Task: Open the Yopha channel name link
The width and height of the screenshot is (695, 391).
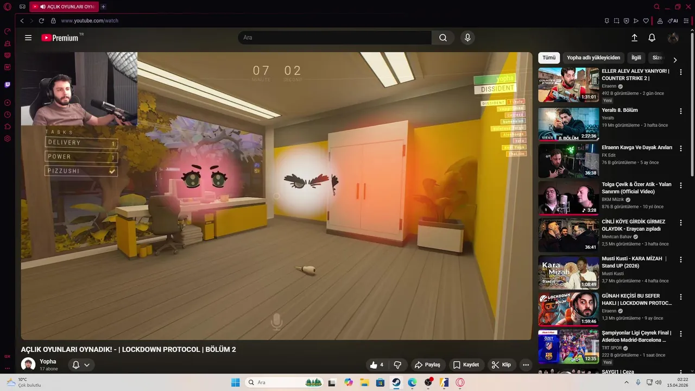Action: (48, 362)
